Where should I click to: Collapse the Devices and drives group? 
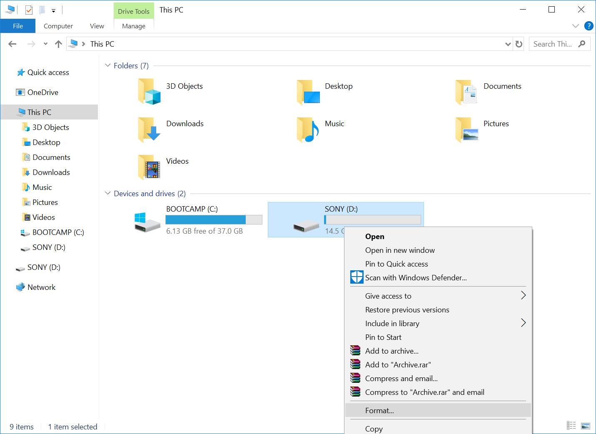pos(108,193)
